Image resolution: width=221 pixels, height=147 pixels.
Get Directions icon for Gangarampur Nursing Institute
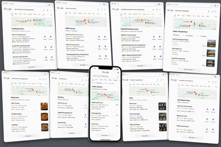[x=105, y=37]
